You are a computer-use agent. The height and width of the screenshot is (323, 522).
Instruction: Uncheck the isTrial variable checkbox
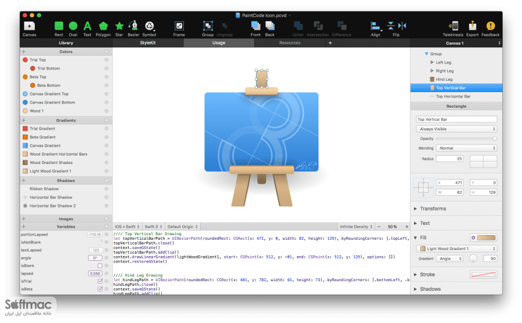pyautogui.click(x=100, y=281)
